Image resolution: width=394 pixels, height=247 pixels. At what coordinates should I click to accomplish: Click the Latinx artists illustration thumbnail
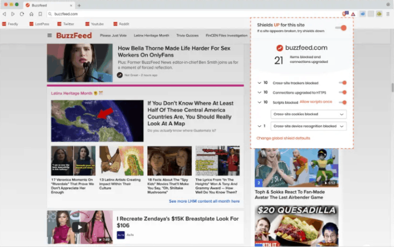(x=121, y=161)
